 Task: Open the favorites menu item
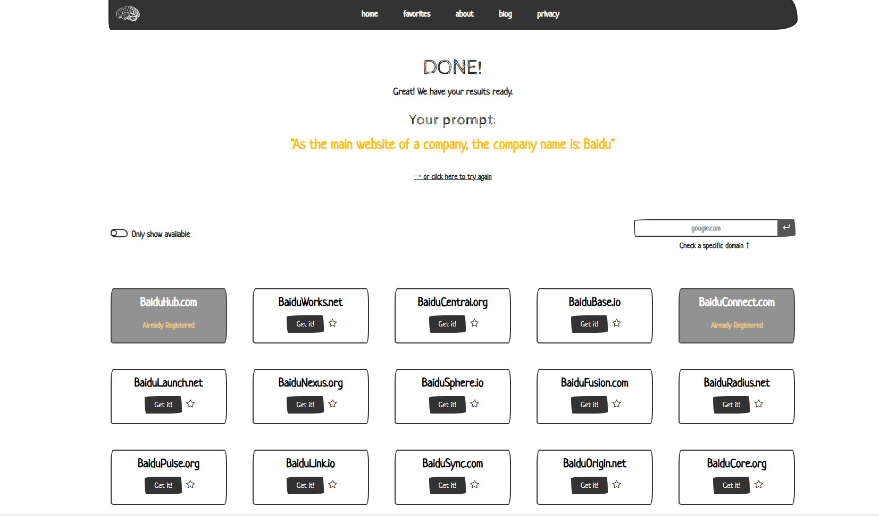point(416,14)
